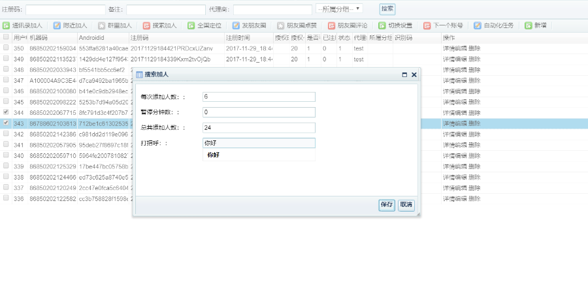Click 详情 link for row 336

[x=448, y=198]
